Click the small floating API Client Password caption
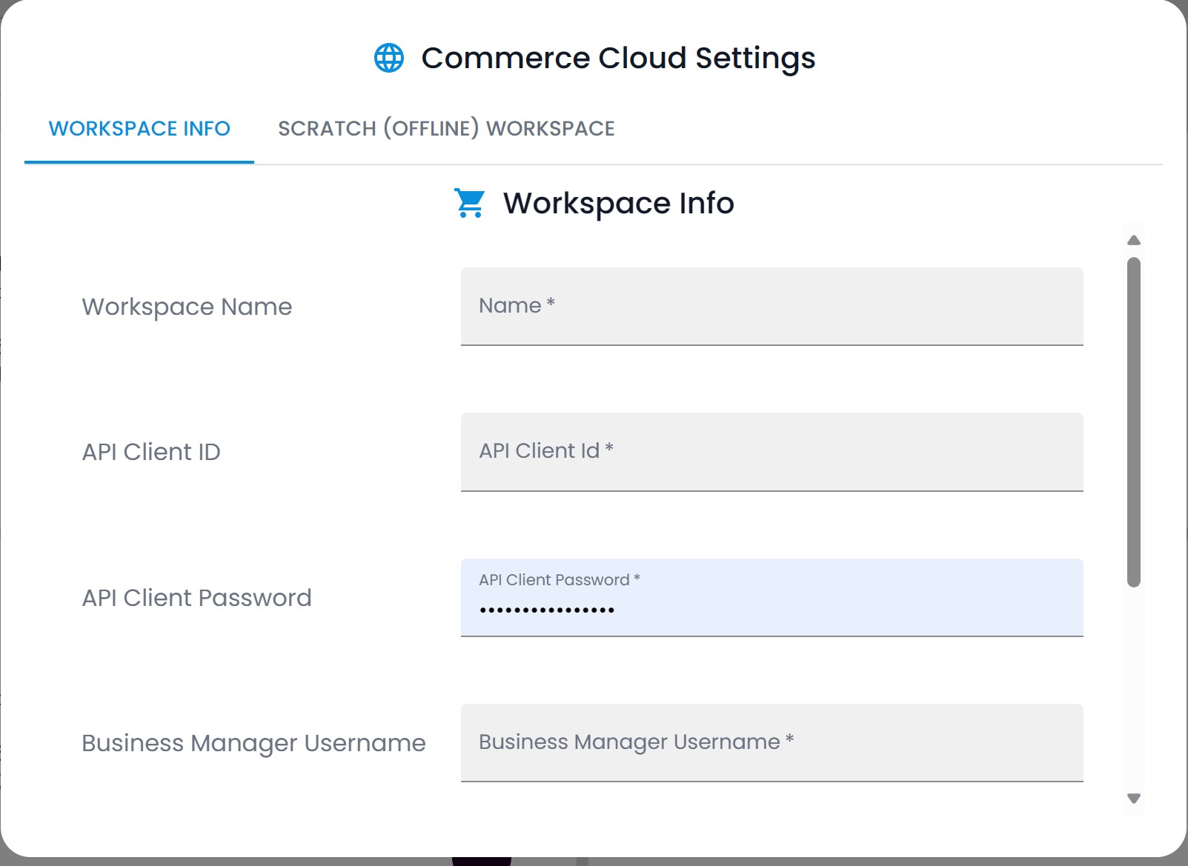 (559, 580)
